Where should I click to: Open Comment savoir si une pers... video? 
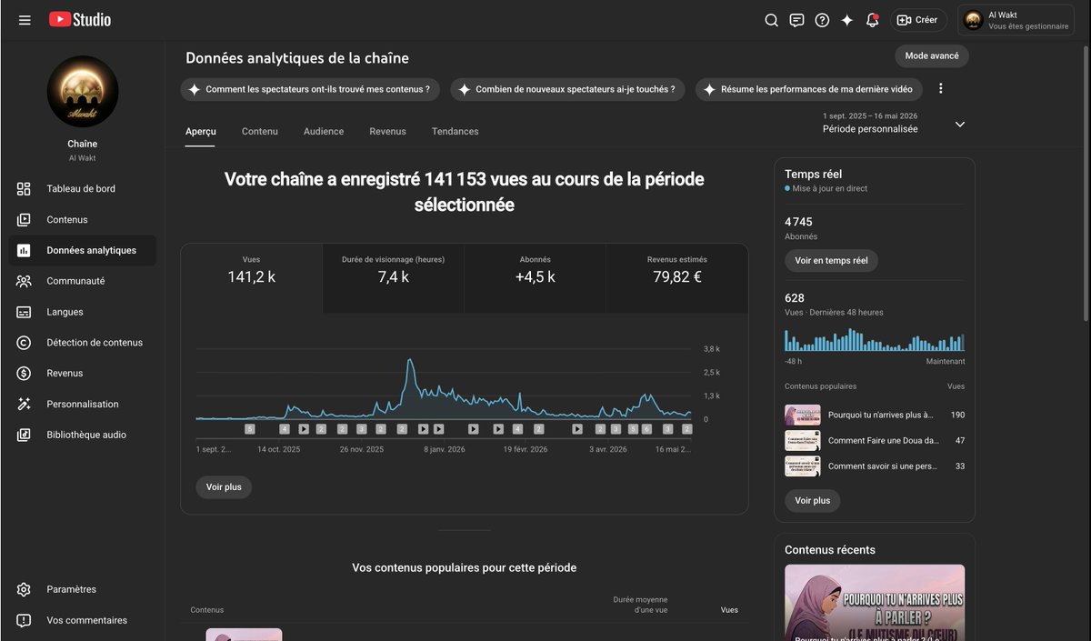click(x=875, y=466)
